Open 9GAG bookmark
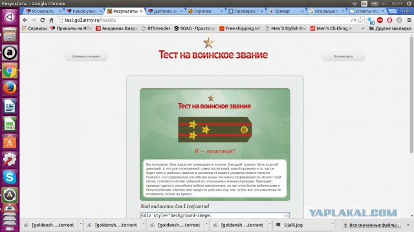 pyautogui.click(x=195, y=28)
